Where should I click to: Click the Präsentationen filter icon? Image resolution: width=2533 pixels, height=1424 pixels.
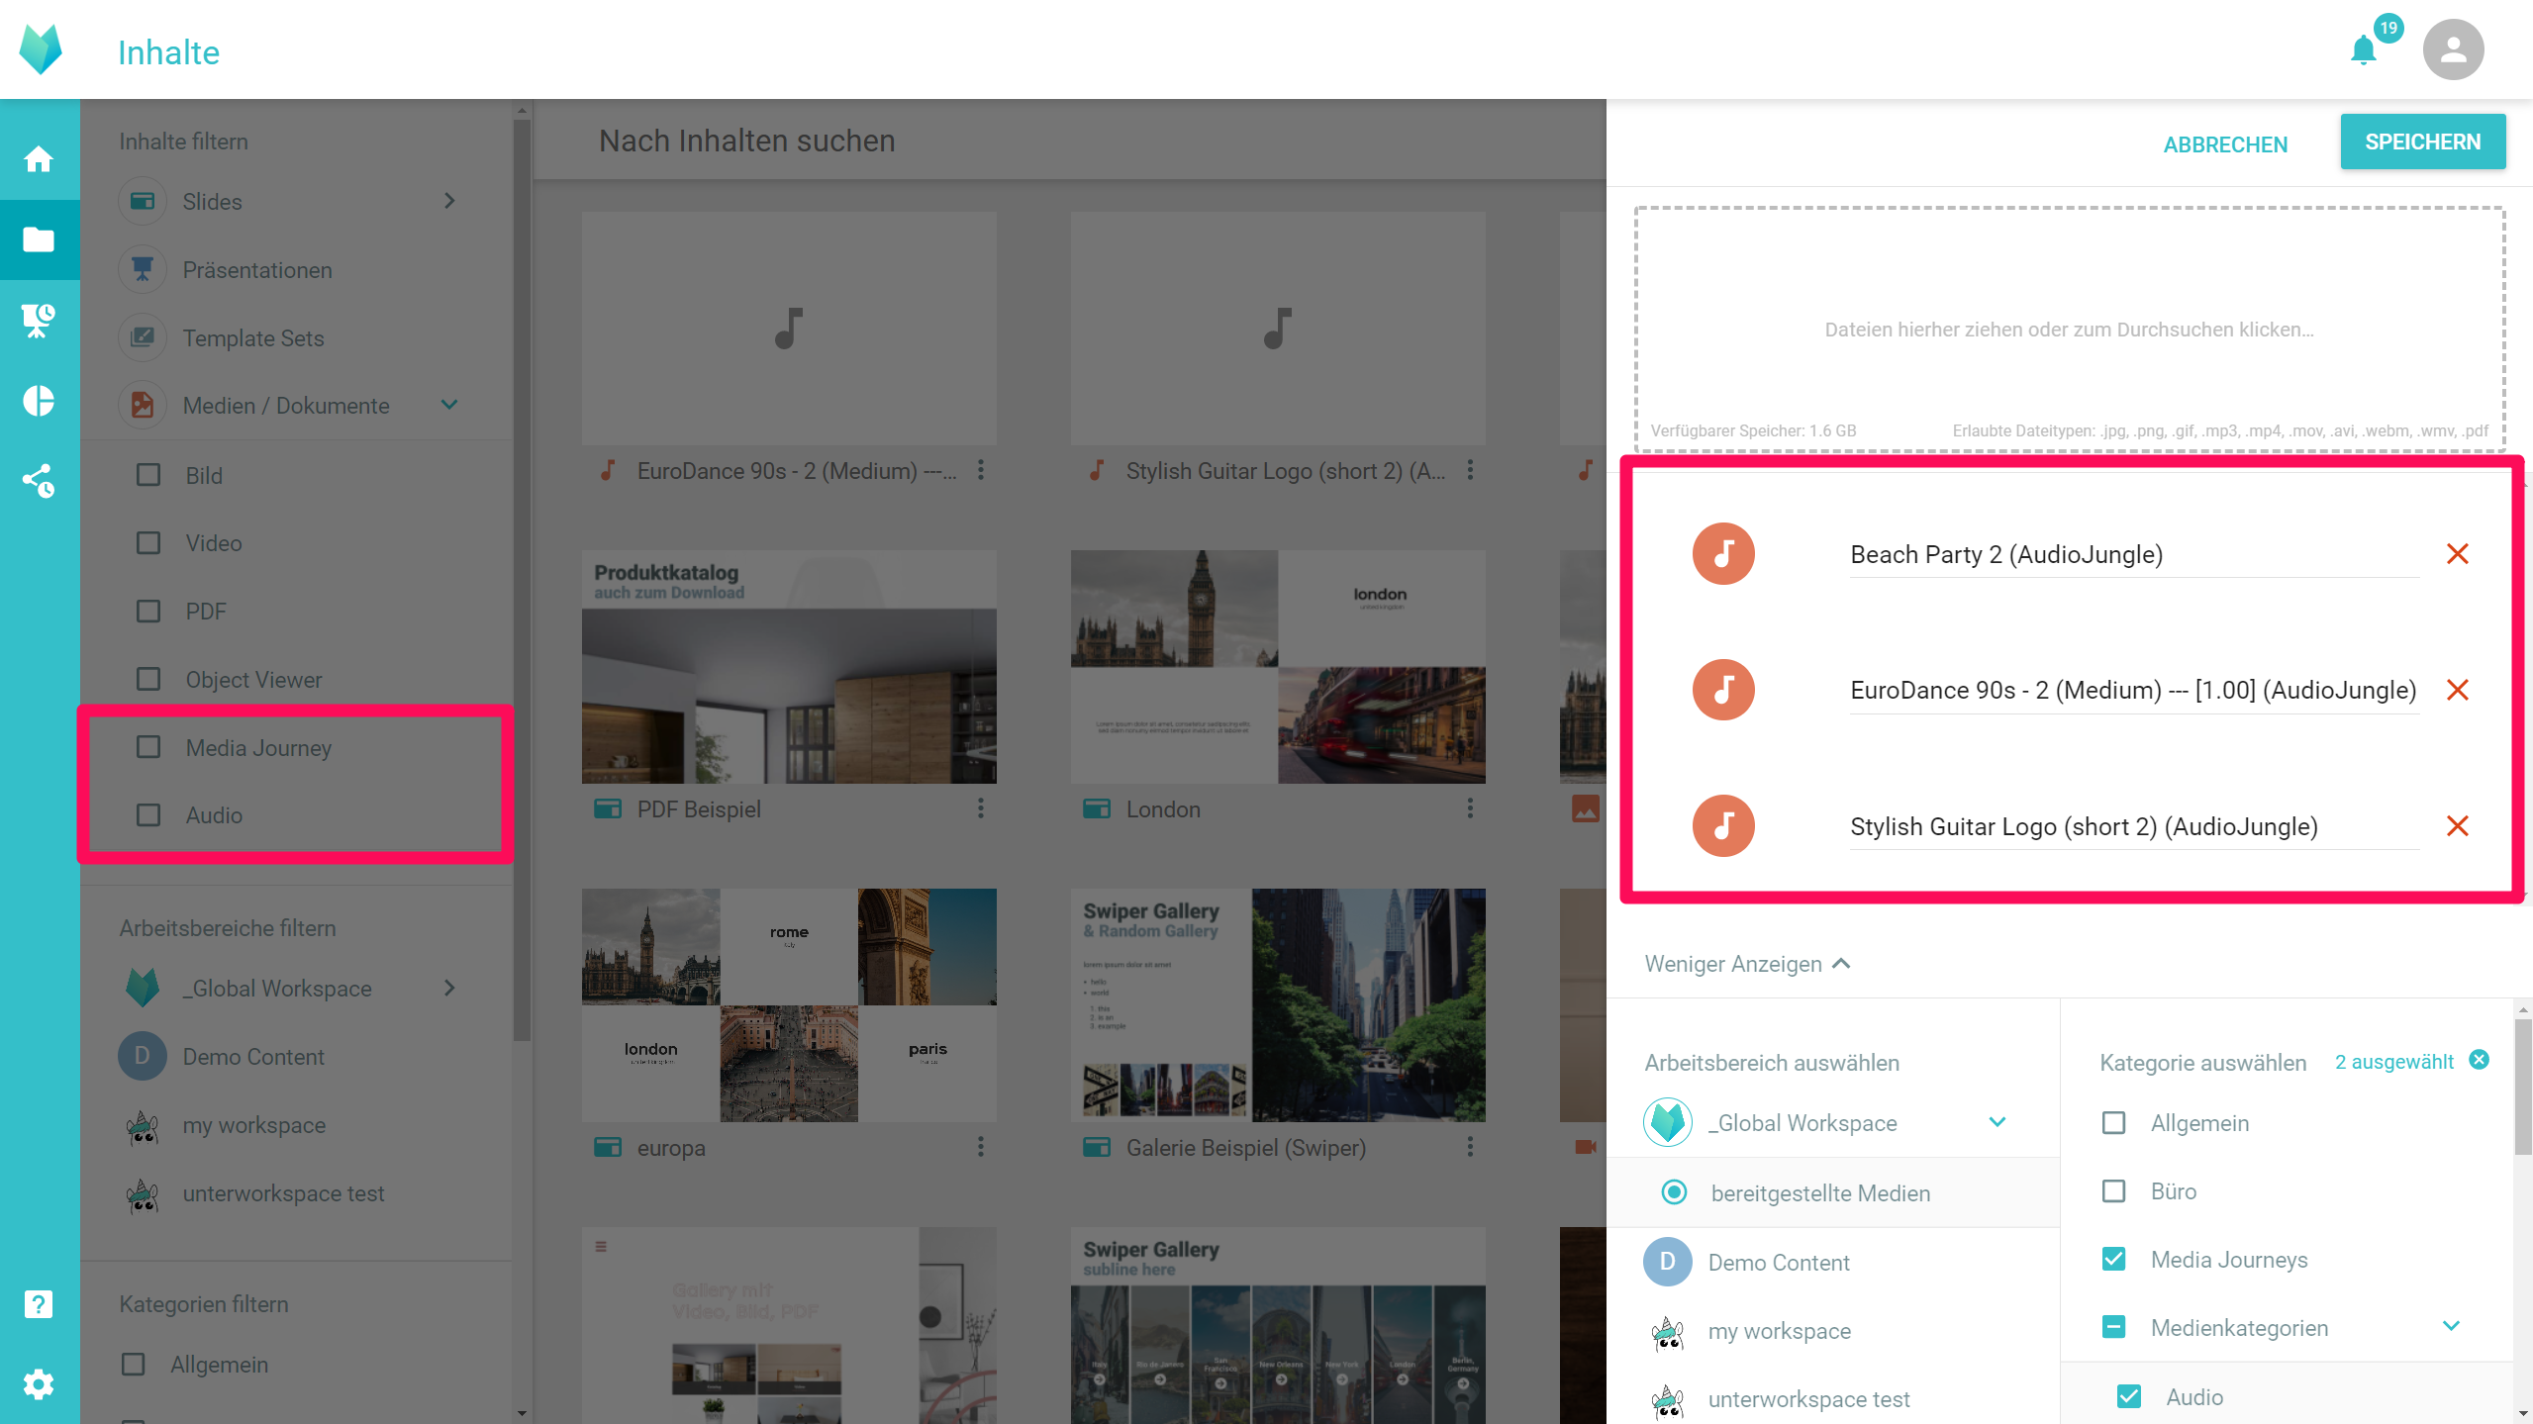[x=143, y=269]
